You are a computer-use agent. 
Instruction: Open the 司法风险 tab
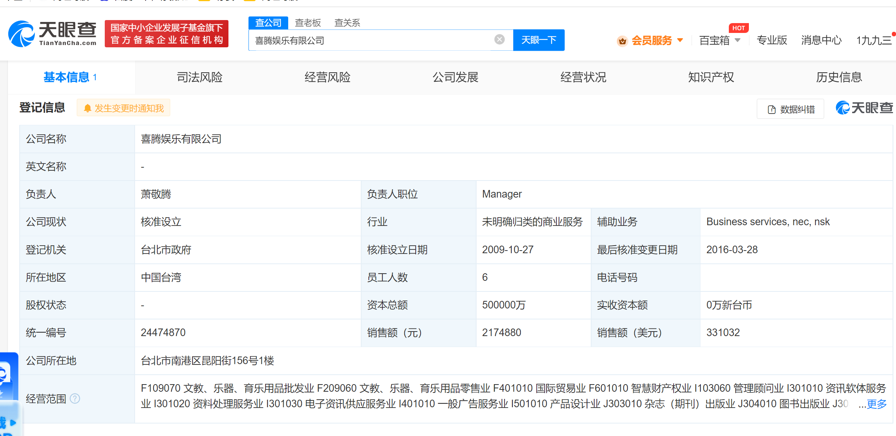[200, 77]
